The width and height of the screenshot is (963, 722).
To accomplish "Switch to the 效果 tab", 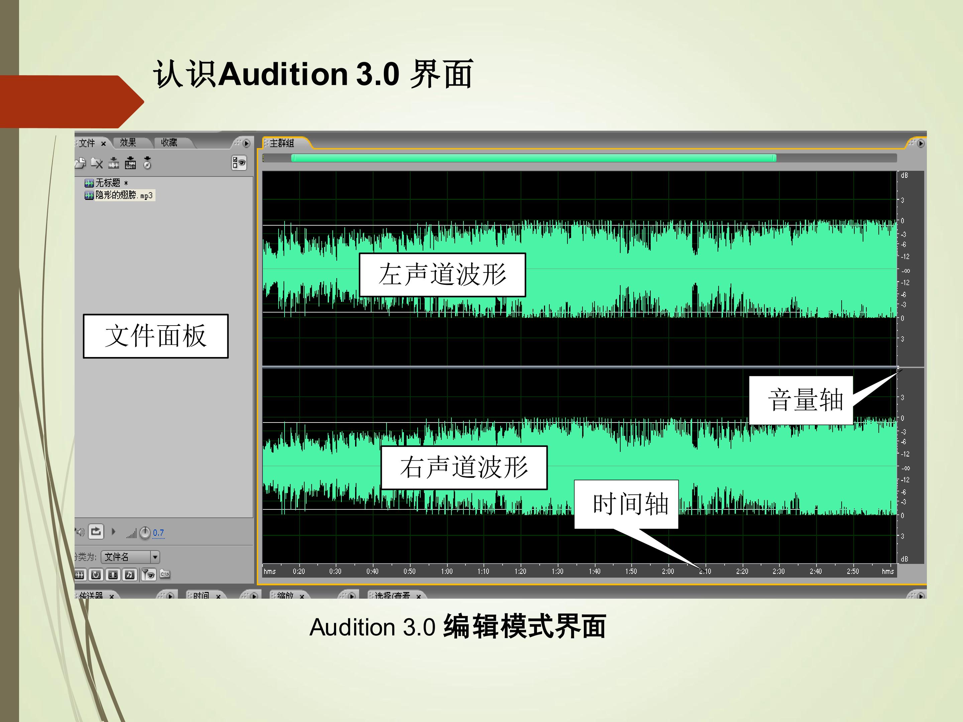I will click(128, 142).
